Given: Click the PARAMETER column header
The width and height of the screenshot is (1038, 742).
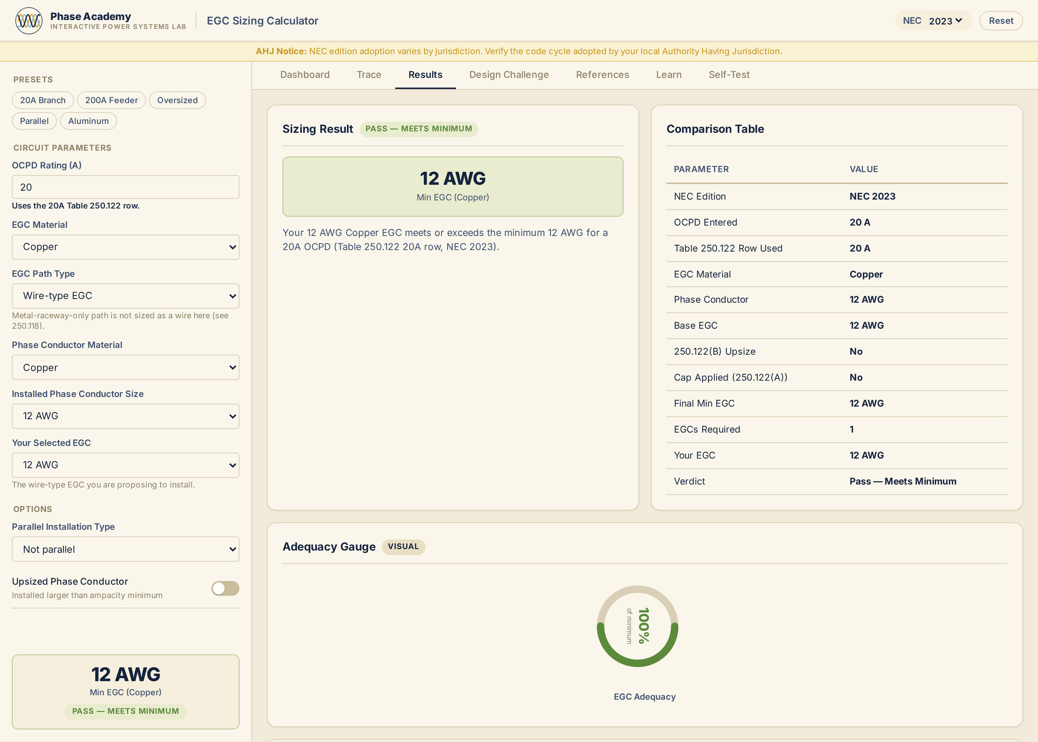Looking at the screenshot, I should click(x=701, y=169).
